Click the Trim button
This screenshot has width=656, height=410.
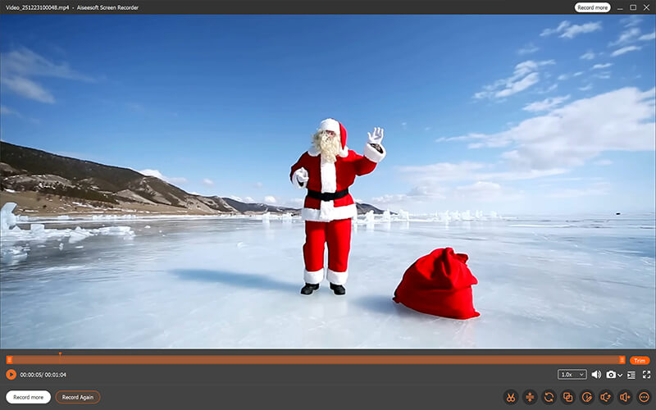[x=640, y=361]
